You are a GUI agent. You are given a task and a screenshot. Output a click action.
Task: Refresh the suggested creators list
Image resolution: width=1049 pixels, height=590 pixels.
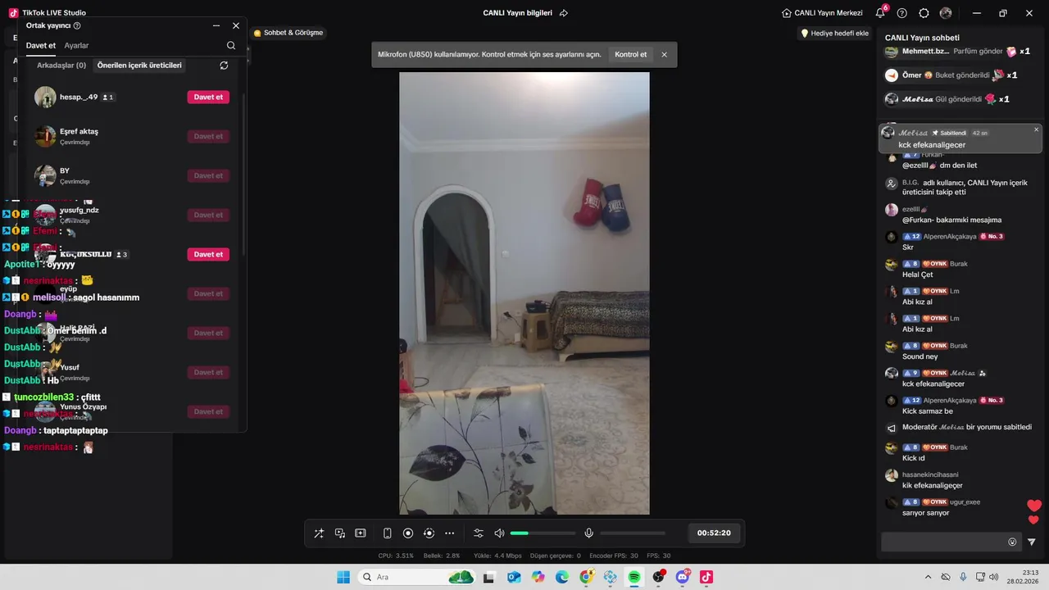point(224,66)
